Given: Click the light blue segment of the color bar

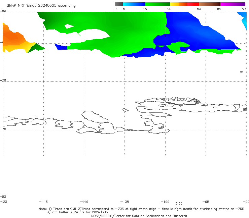Looking at the screenshot, I should click(134, 4).
